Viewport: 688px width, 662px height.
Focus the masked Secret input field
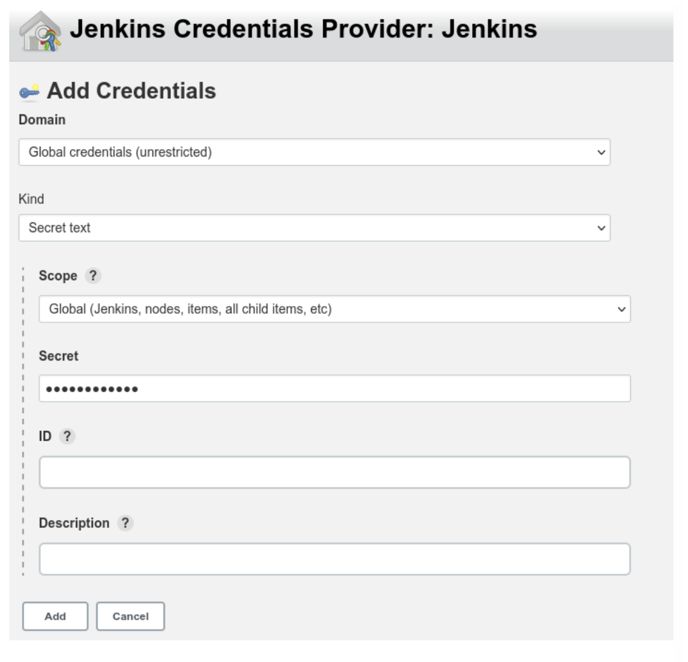click(335, 388)
